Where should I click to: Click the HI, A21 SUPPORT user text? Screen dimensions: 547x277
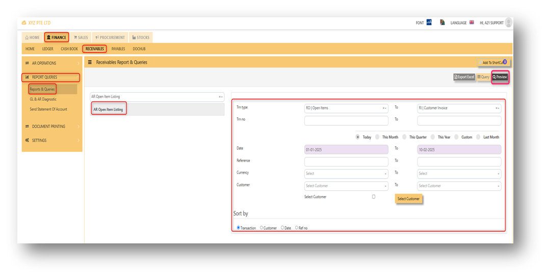point(491,22)
